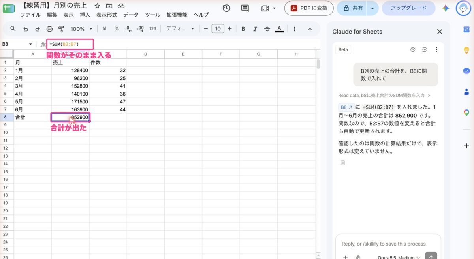Screen dimensions: 474x259
Task: Open version history clock icon
Action: (x=226, y=8)
